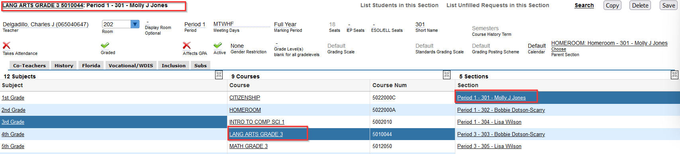
Task: Select the 3rd Grade subject
Action: [13, 122]
